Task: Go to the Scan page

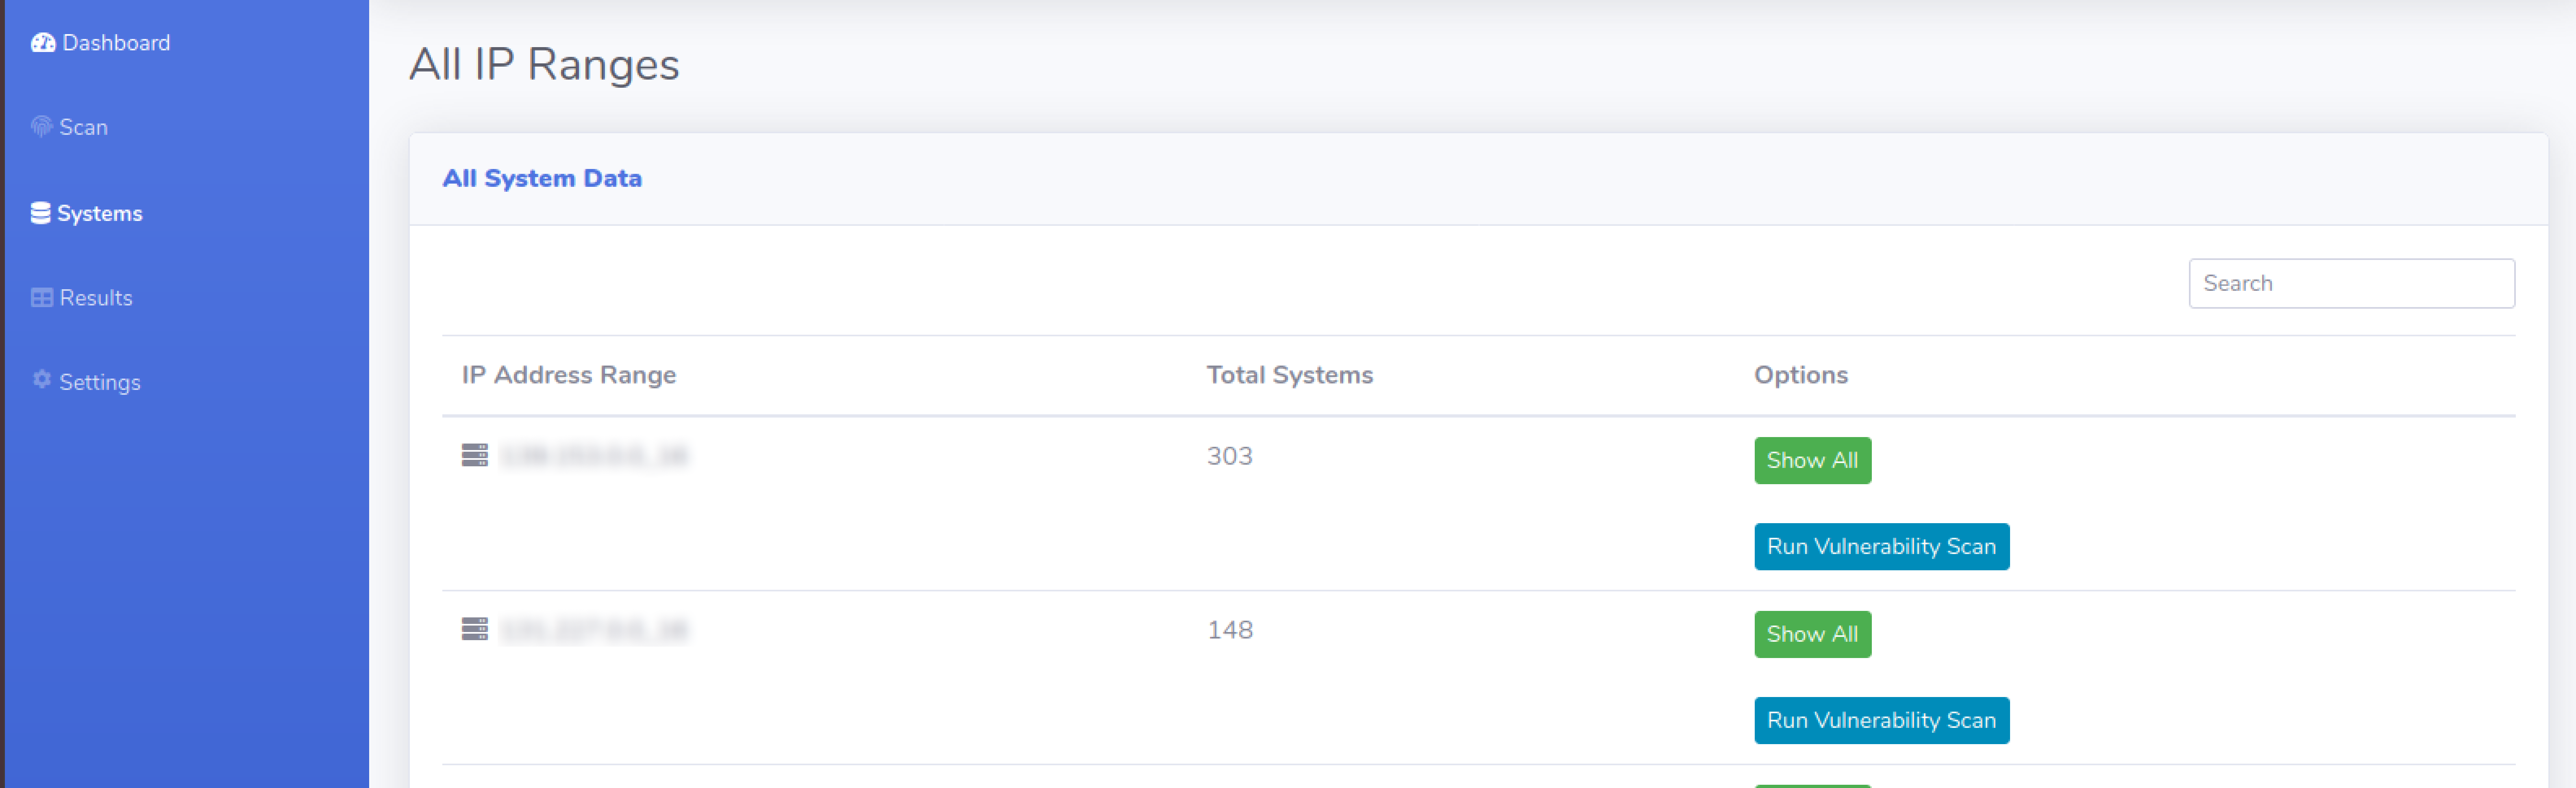Action: (69, 127)
